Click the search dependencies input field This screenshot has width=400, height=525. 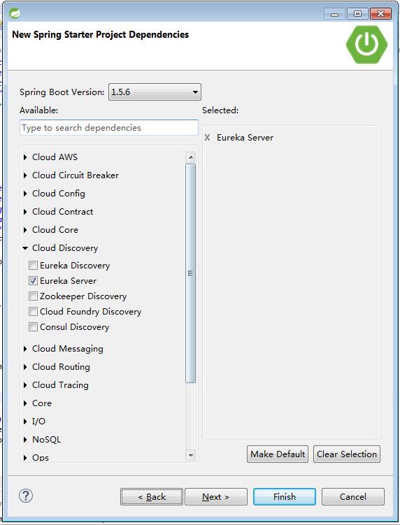(x=109, y=127)
